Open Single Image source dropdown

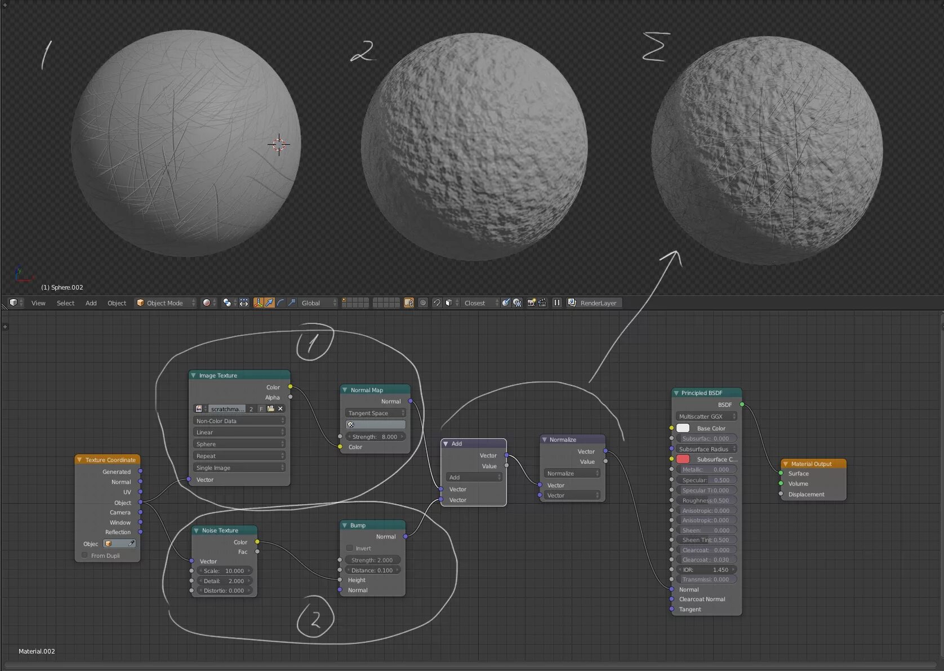(239, 468)
